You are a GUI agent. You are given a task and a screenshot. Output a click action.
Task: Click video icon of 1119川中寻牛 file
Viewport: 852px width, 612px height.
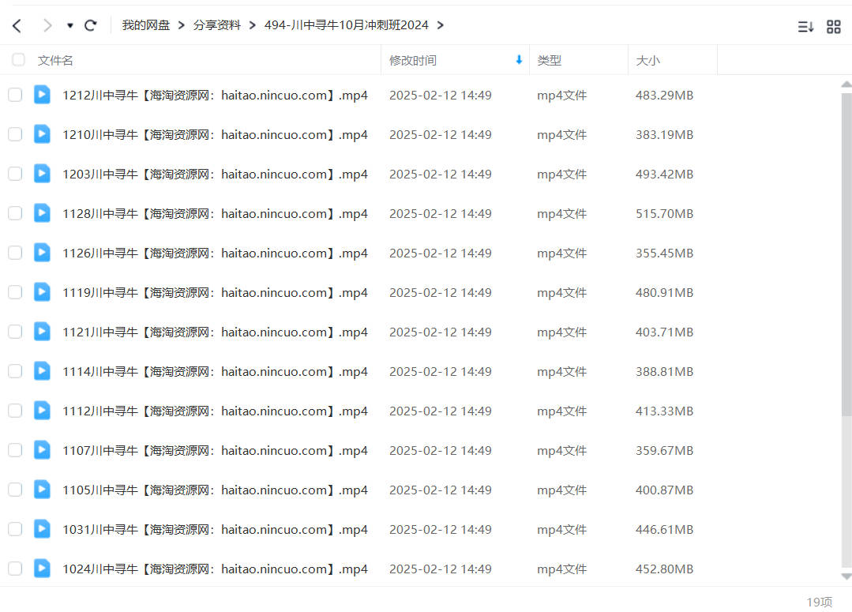pos(42,291)
